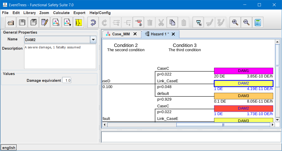Viewport: 282px width, 151px height.
Task: Click the Zoom in magnifier icon
Action: (235, 23)
